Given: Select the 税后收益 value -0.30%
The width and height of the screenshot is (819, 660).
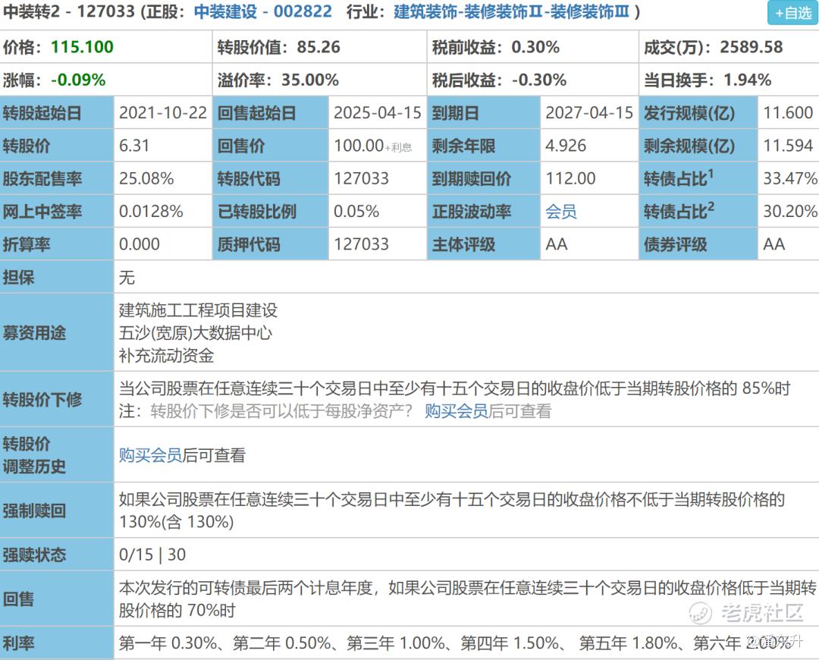Looking at the screenshot, I should (539, 80).
